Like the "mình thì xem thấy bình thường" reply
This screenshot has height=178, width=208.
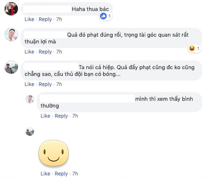pyautogui.click(x=45, y=116)
